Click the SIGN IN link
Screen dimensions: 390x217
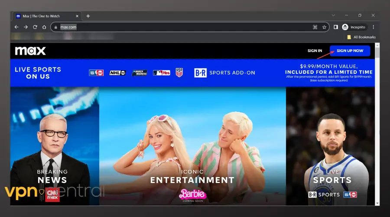tap(315, 51)
